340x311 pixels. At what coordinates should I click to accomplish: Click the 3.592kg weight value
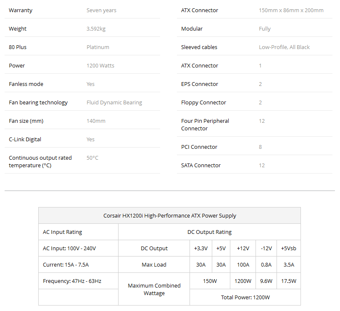coord(98,29)
